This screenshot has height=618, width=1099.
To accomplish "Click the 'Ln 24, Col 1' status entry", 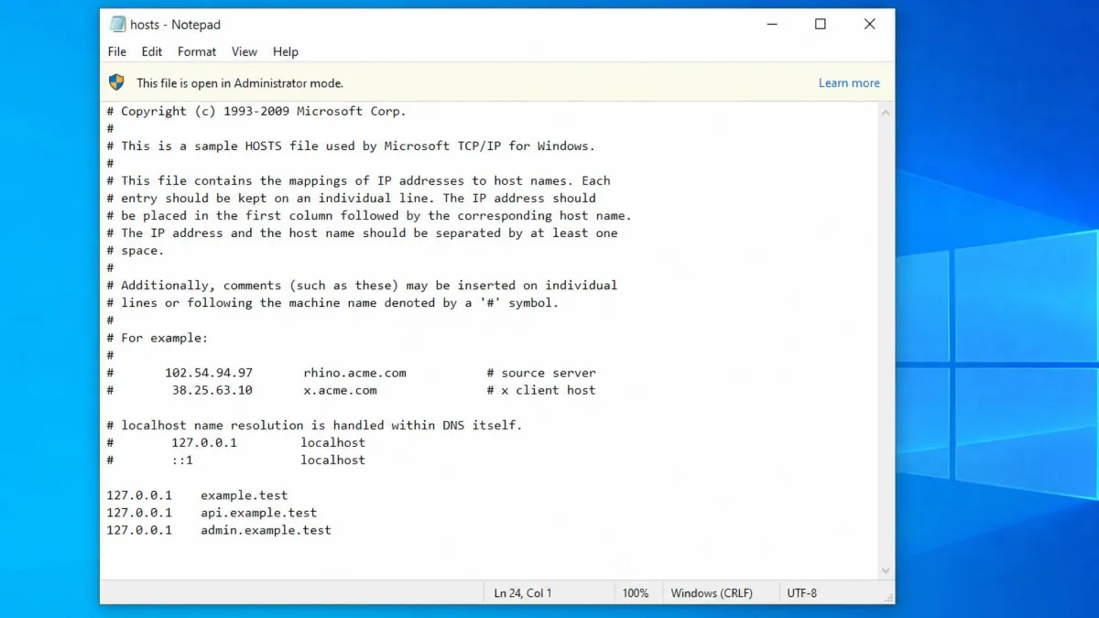I will click(523, 593).
